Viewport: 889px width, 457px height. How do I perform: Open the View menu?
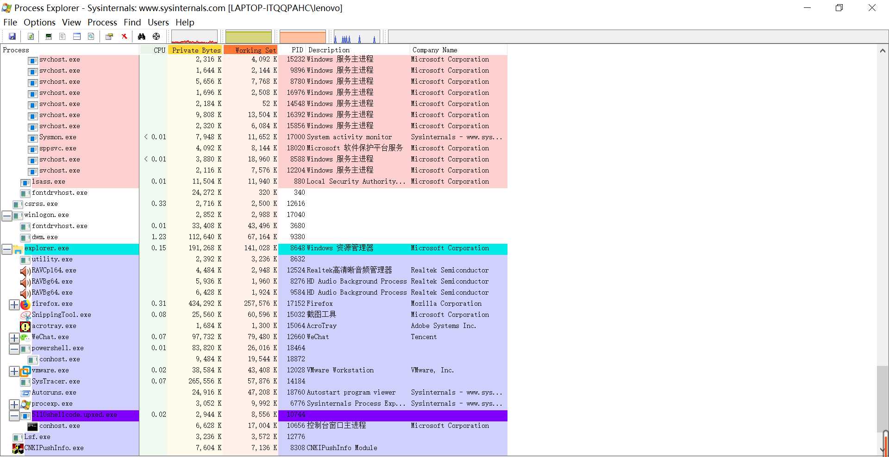tap(71, 22)
